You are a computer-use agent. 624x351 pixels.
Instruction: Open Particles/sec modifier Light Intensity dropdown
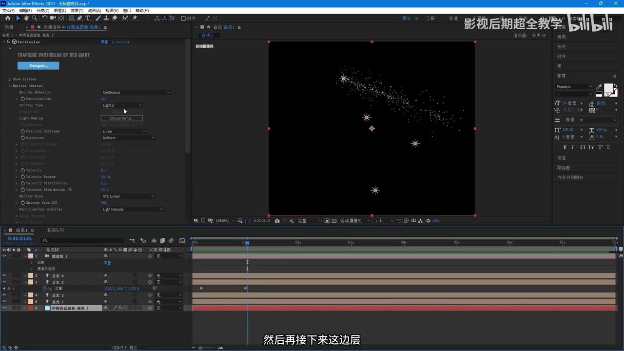[133, 209]
